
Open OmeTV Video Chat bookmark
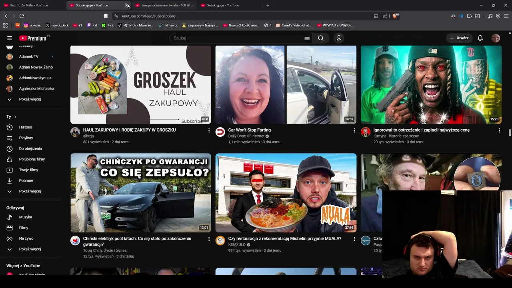[x=294, y=25]
